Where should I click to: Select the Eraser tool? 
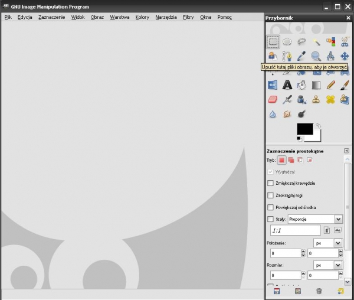(273, 100)
